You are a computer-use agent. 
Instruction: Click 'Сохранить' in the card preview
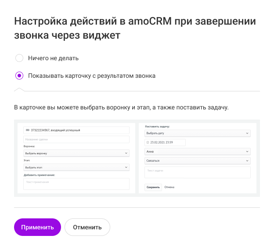click(x=153, y=187)
